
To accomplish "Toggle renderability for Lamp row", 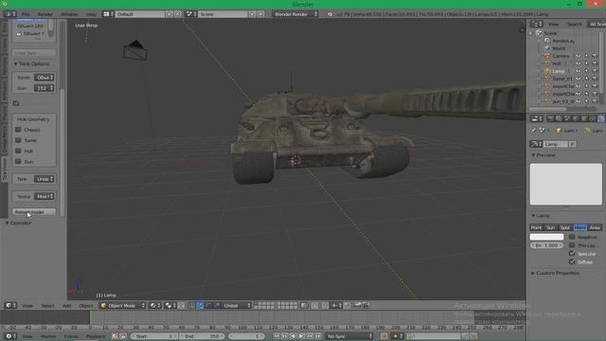I will point(595,72).
